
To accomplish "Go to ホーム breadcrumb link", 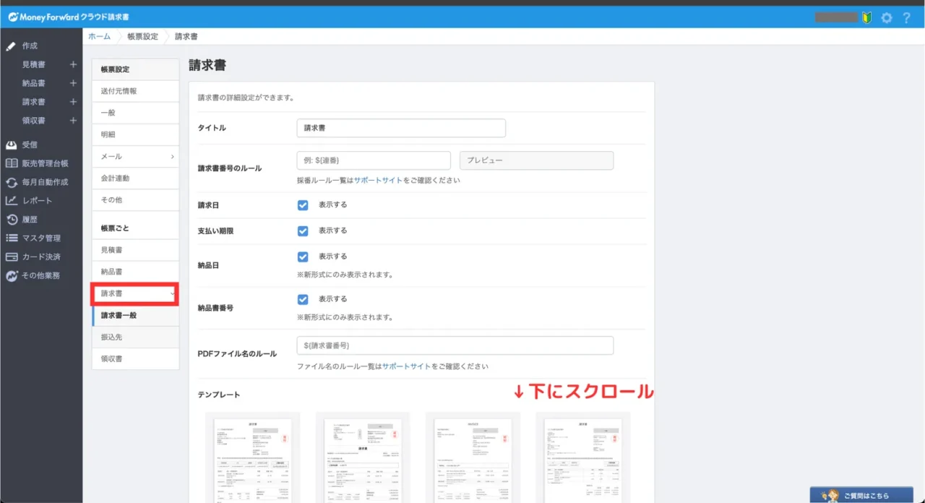I will coord(100,36).
